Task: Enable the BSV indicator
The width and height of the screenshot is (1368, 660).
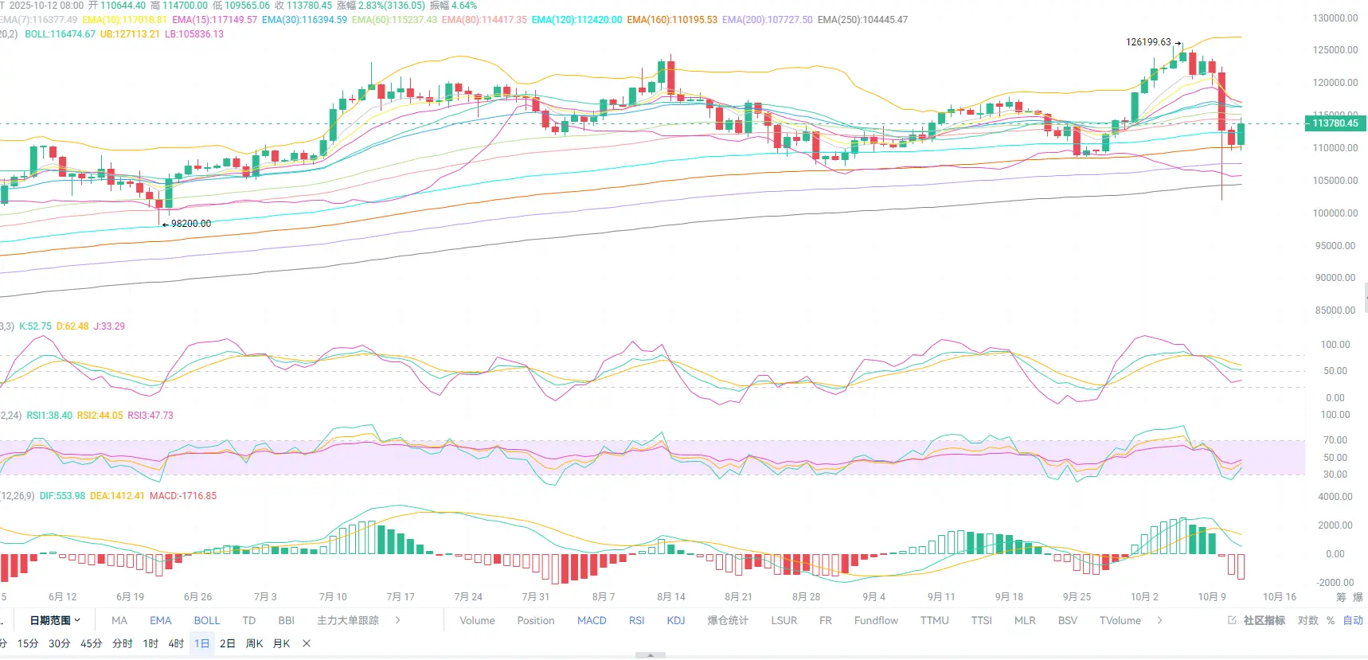Action: (1068, 620)
